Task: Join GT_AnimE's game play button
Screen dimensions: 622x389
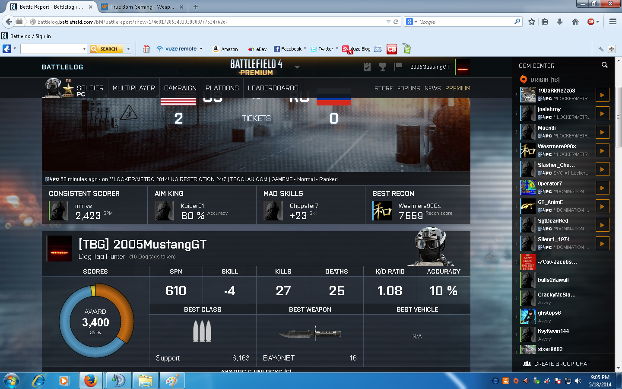Action: pos(603,206)
